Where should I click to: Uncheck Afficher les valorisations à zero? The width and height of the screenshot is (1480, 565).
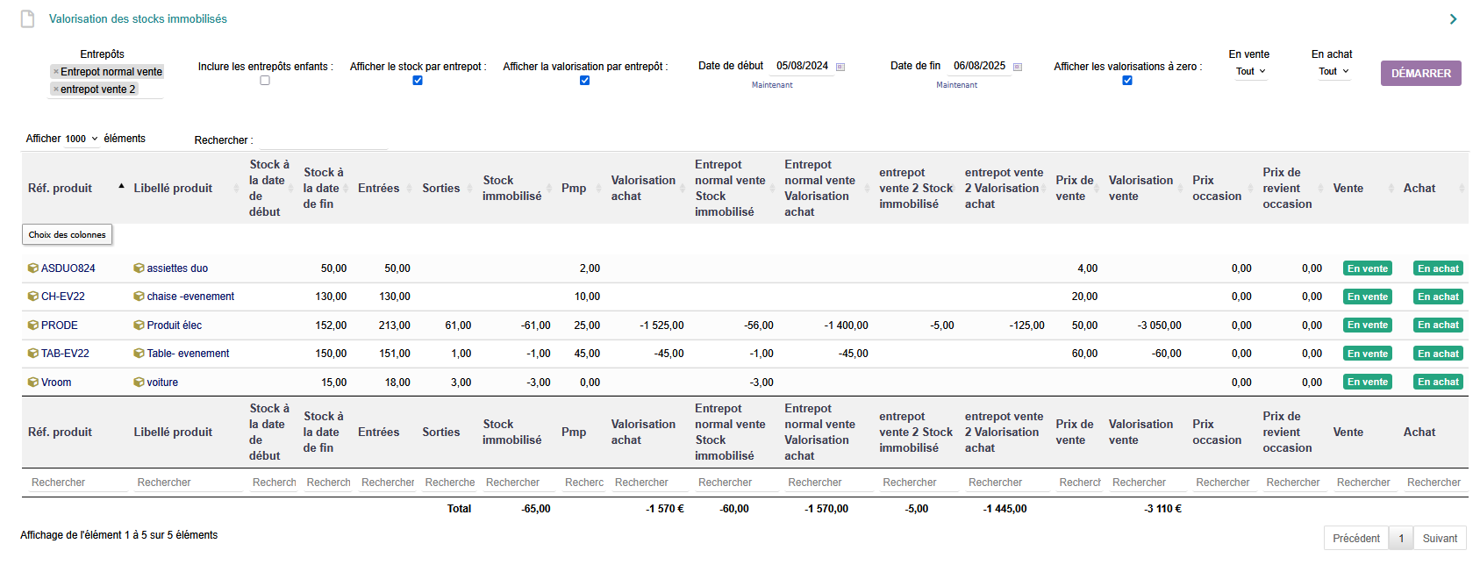[x=1127, y=81]
